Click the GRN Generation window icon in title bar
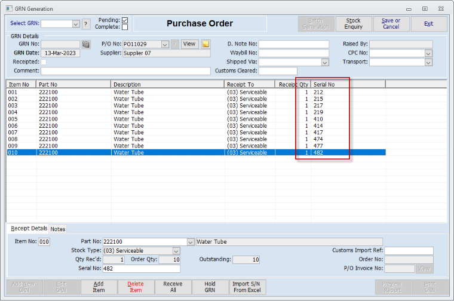Screen dimensions: 454x301 coord(9,9)
